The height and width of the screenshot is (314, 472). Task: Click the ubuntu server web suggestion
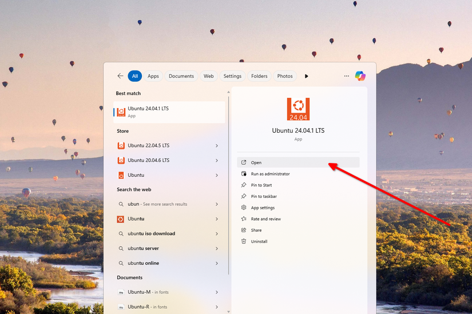[x=143, y=248]
